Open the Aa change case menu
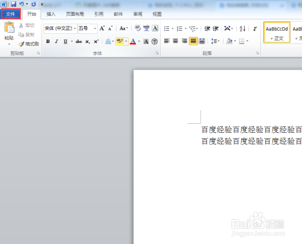This screenshot has height=244, width=302. pos(124,28)
